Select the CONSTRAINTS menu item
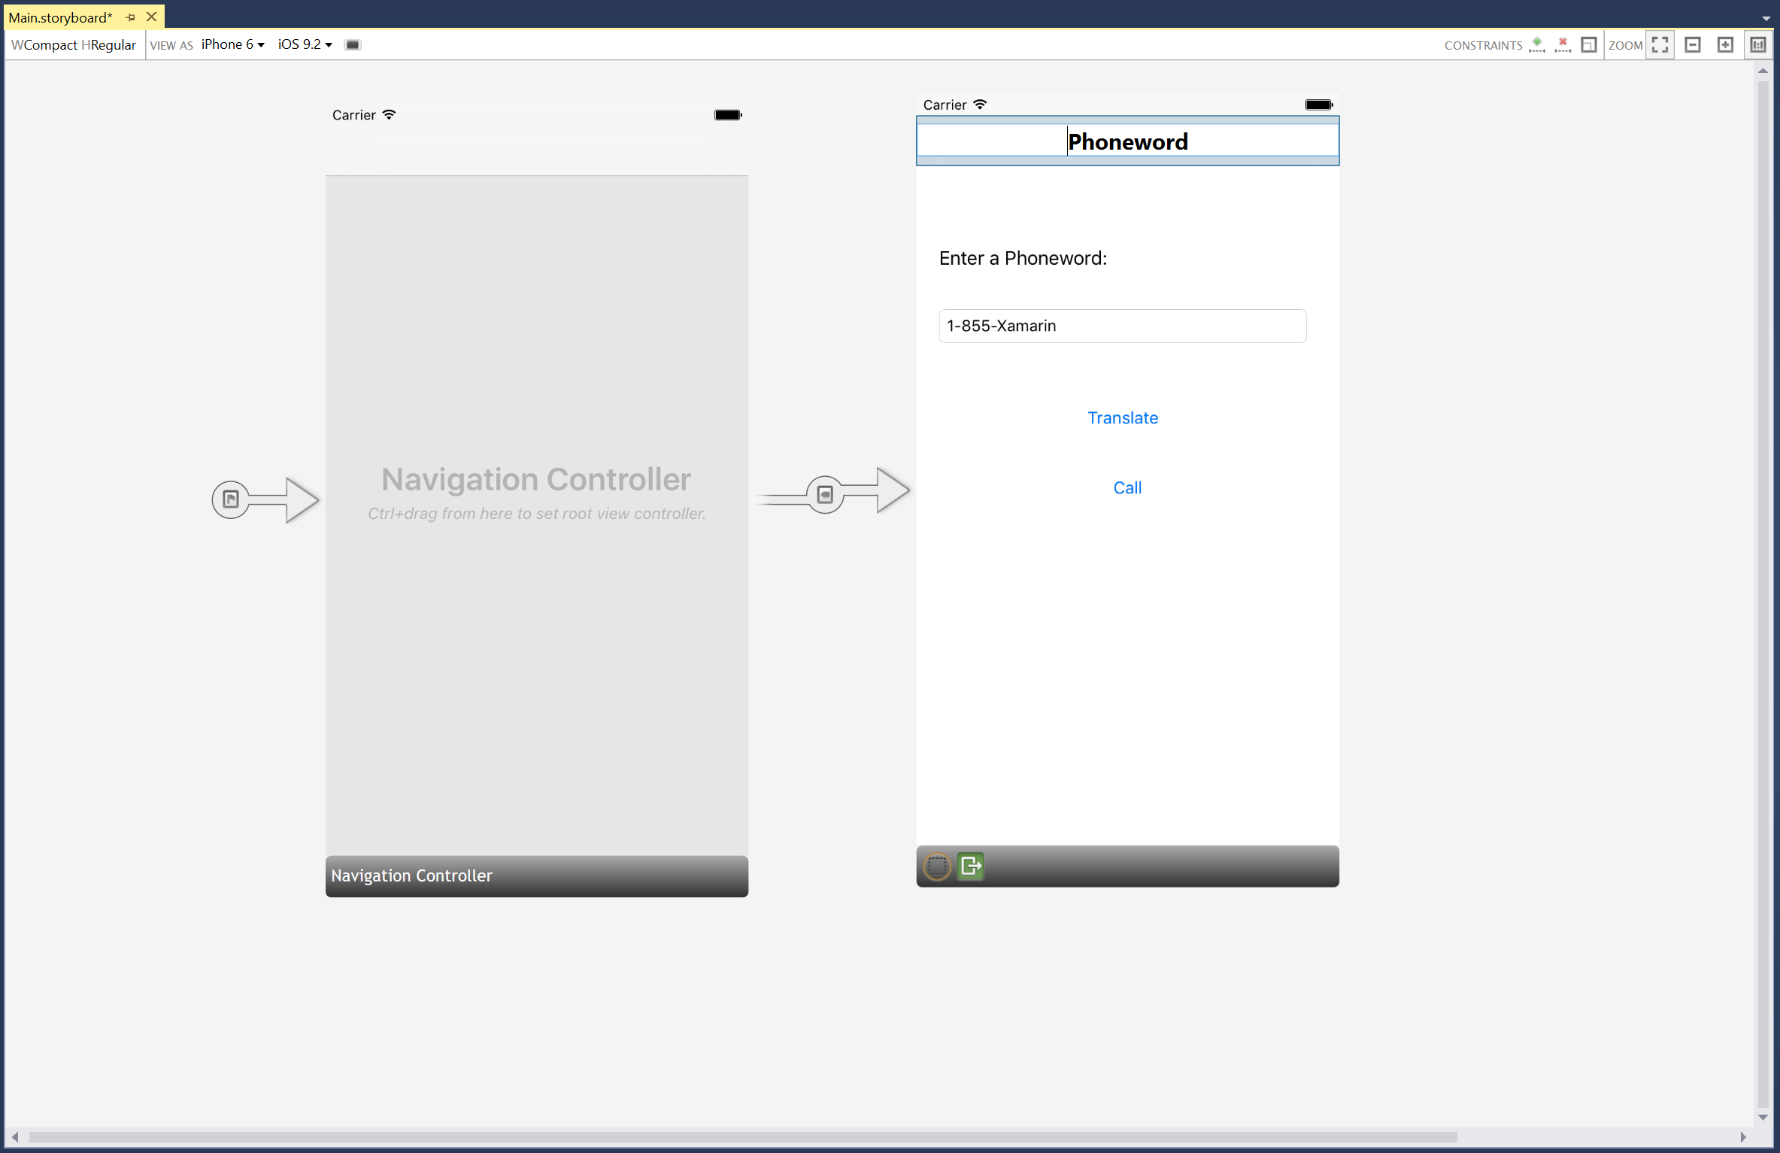Screen dimensions: 1780x1153 click(1485, 44)
